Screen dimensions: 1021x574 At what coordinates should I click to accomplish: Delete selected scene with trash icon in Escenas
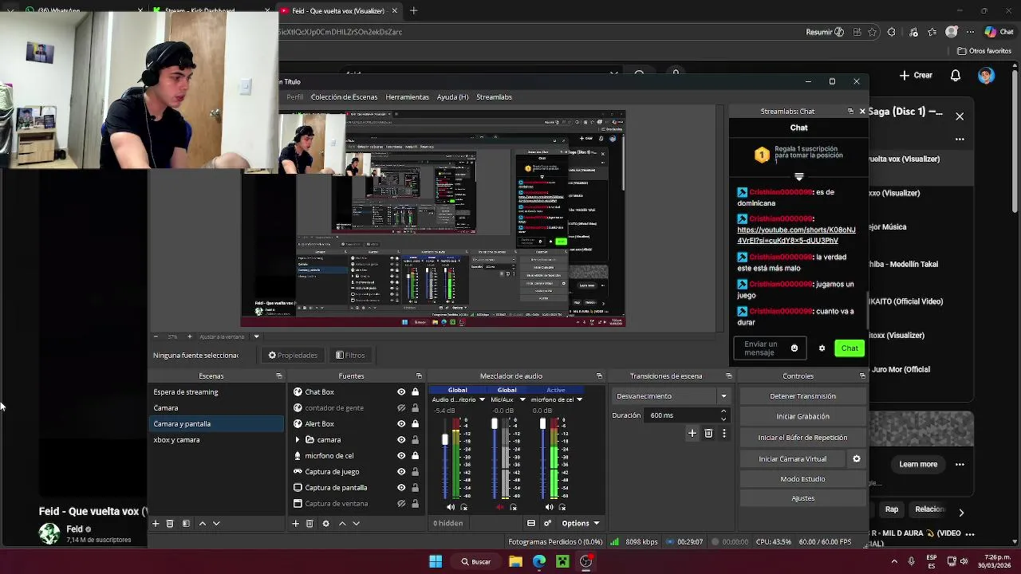click(170, 524)
